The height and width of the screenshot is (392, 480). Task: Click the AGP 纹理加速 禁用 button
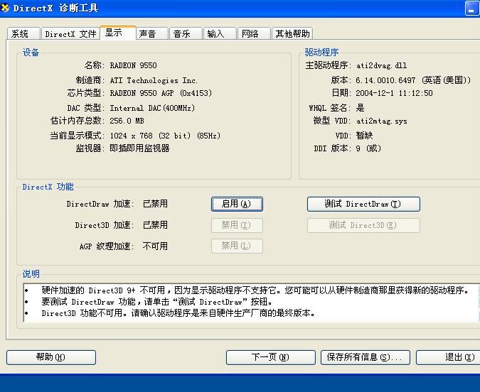coord(237,246)
